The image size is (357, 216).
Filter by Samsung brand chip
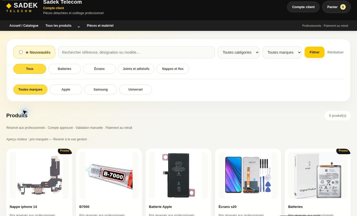point(101,90)
